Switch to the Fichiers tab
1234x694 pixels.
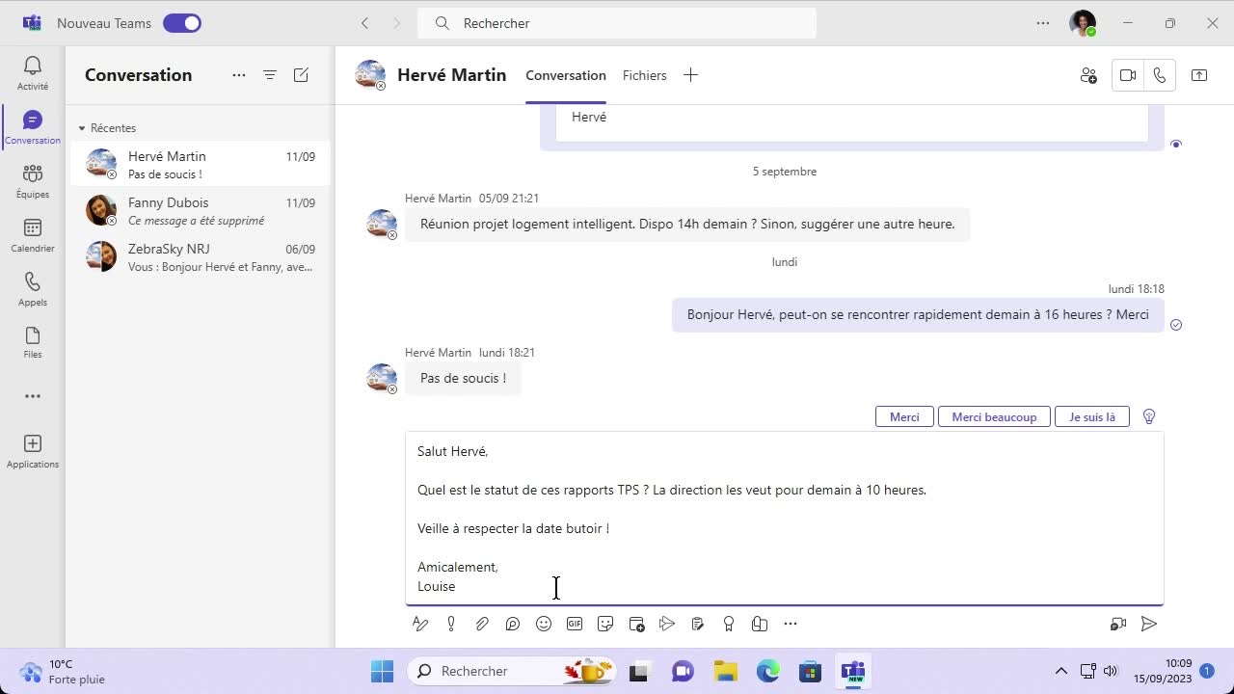click(x=644, y=75)
